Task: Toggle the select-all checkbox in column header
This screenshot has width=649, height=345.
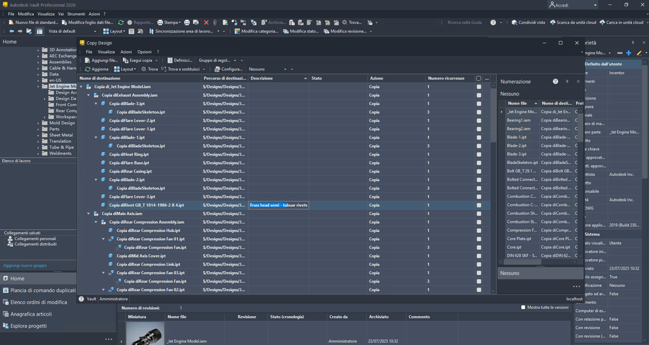Action: tap(478, 79)
